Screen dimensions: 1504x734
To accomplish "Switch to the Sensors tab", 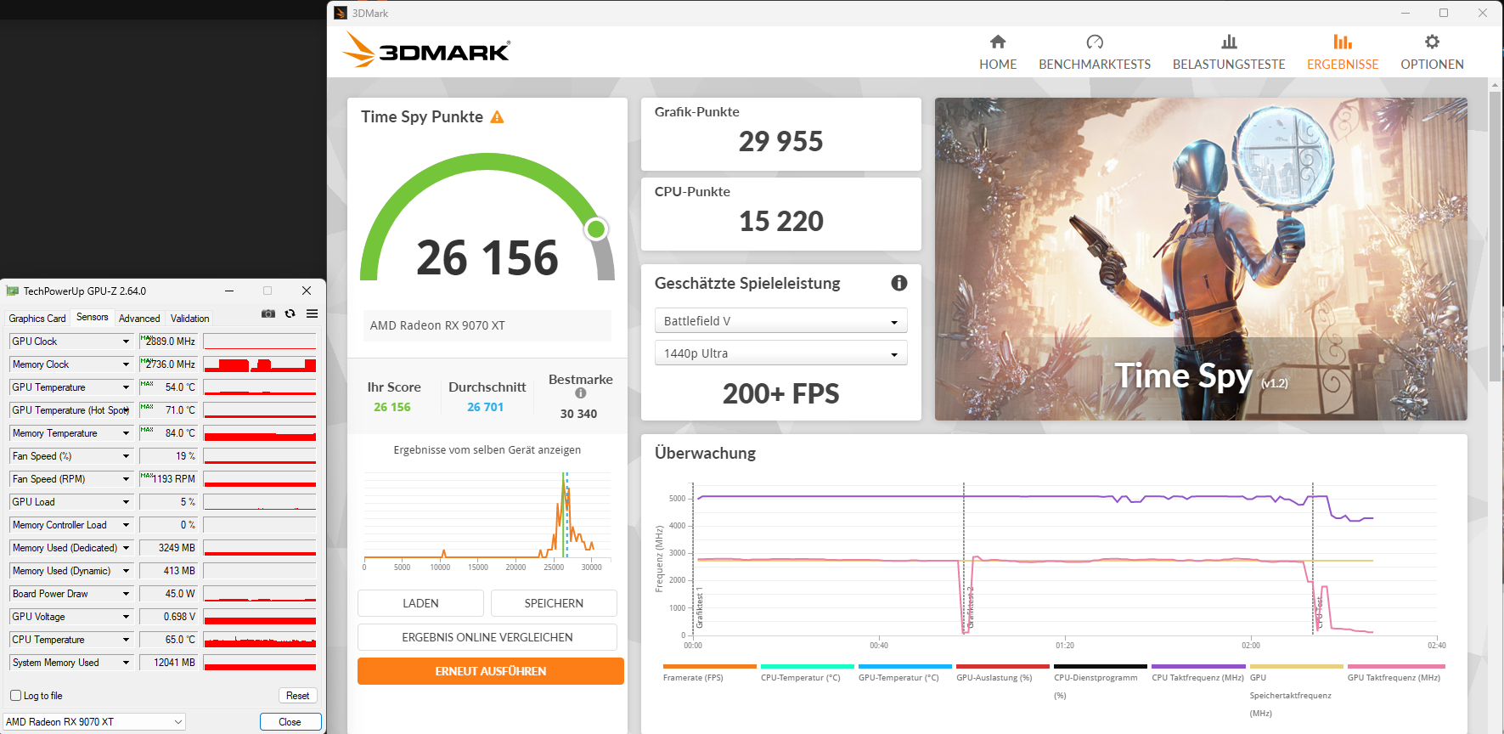I will 93,317.
